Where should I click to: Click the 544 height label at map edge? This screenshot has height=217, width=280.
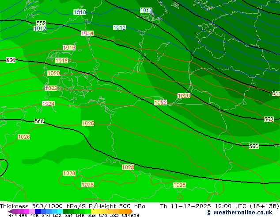click(276, 93)
